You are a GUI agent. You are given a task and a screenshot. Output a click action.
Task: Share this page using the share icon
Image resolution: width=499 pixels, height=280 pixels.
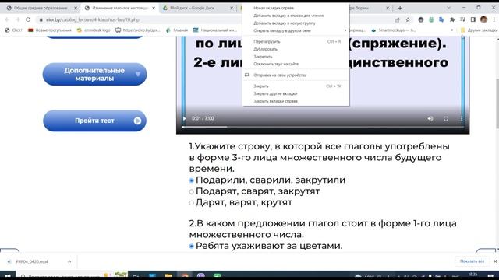tap(397, 19)
